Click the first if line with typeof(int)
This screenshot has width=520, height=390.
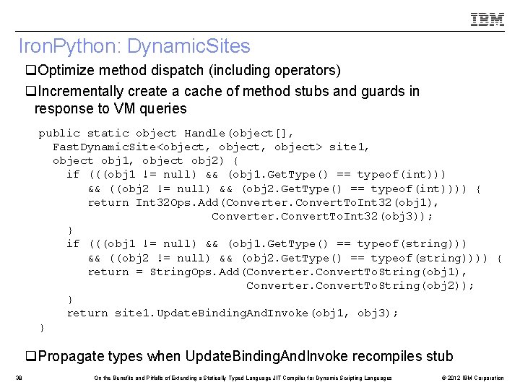tap(256, 175)
